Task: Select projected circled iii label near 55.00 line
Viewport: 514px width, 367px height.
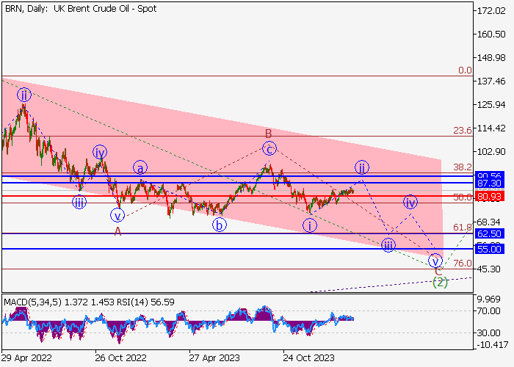Action: click(x=388, y=245)
